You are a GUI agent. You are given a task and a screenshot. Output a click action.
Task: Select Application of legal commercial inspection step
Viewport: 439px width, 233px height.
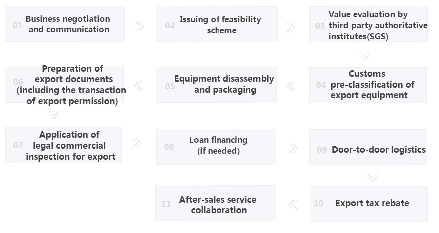63,145
